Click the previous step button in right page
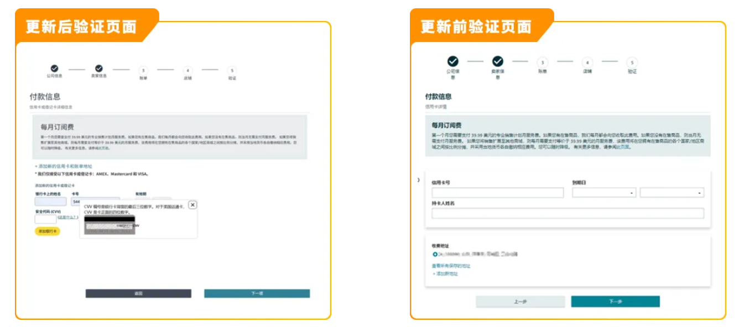This screenshot has width=744, height=327. [x=520, y=302]
